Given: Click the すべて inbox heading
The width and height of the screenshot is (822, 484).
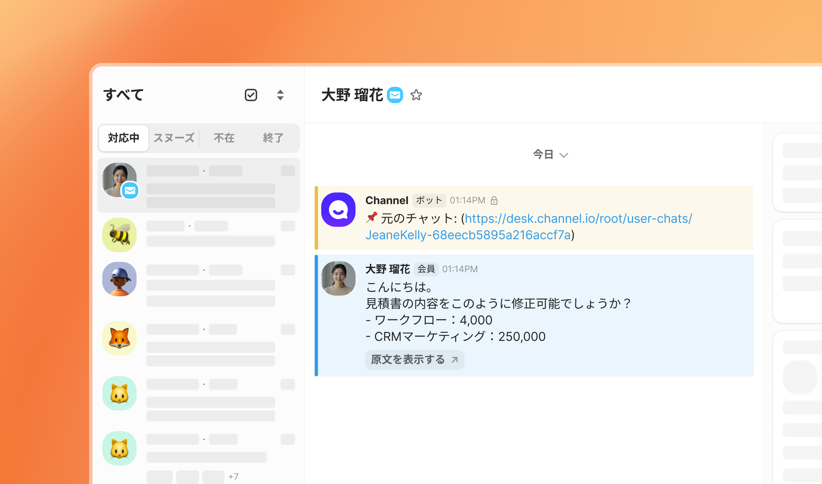Looking at the screenshot, I should coord(124,95).
